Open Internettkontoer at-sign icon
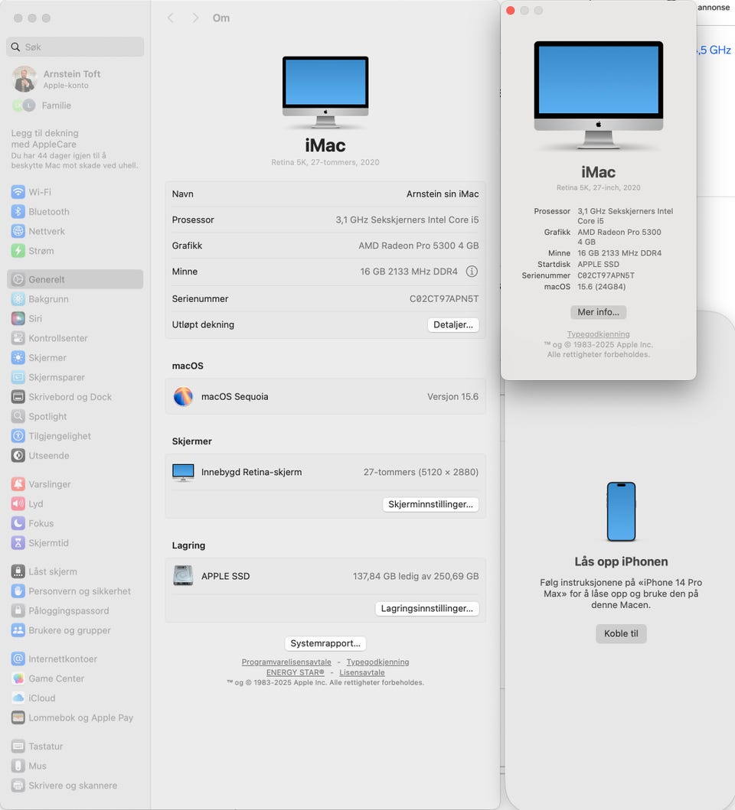The width and height of the screenshot is (735, 810). pos(18,659)
